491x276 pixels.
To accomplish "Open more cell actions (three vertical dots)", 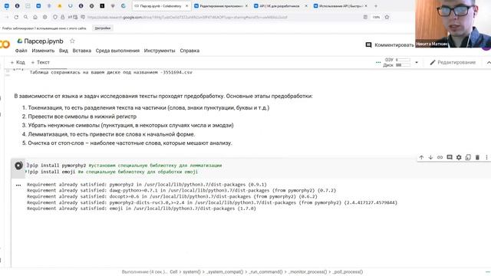I will point(486,157).
